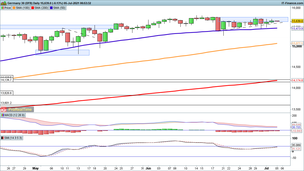Open the SMA (200) indicator label
304x171 pixels.
click(41, 8)
